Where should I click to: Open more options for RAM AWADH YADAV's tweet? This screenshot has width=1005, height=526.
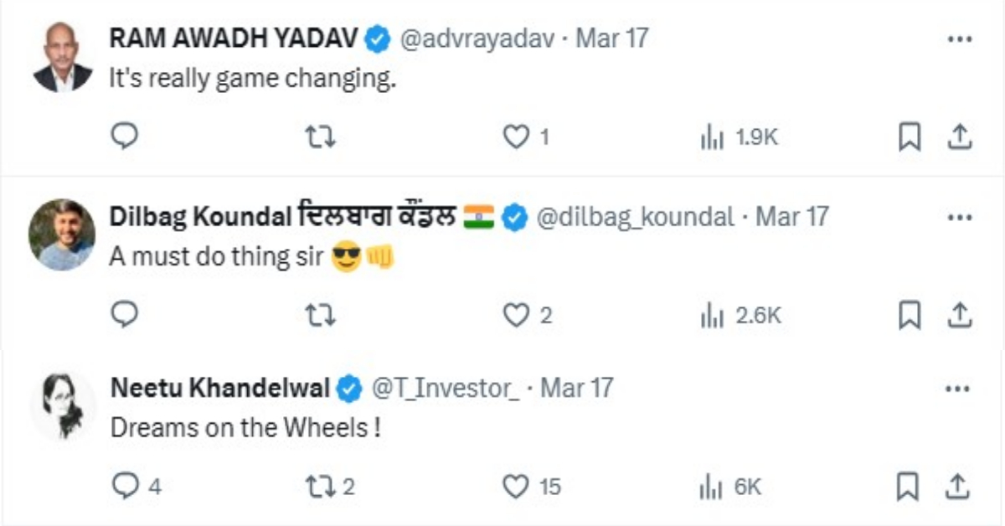click(x=959, y=39)
